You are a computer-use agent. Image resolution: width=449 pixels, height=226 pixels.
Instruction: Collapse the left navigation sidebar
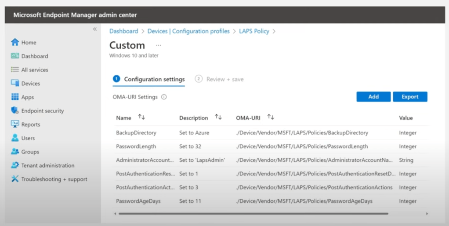tap(94, 29)
